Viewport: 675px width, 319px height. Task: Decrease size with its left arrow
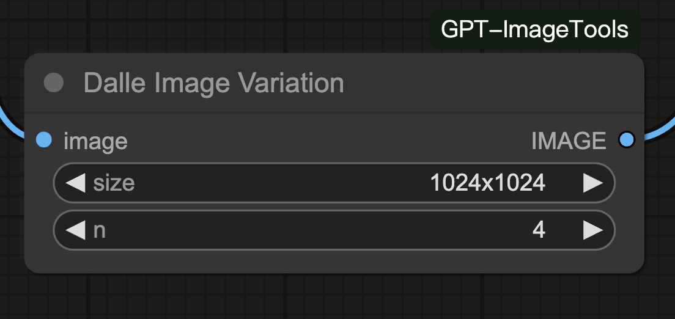(75, 183)
